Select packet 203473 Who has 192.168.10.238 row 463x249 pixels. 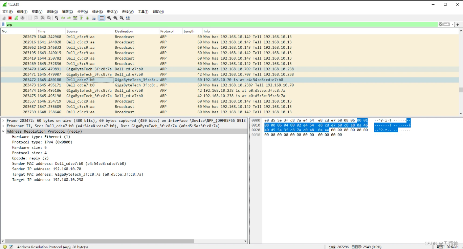tap(229, 85)
